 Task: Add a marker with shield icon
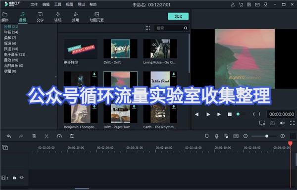(207, 136)
